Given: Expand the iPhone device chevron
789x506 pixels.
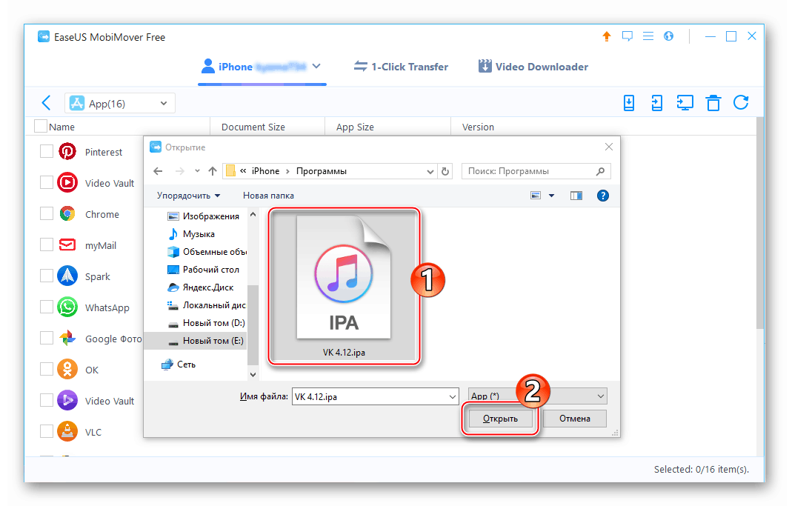Looking at the screenshot, I should (316, 66).
